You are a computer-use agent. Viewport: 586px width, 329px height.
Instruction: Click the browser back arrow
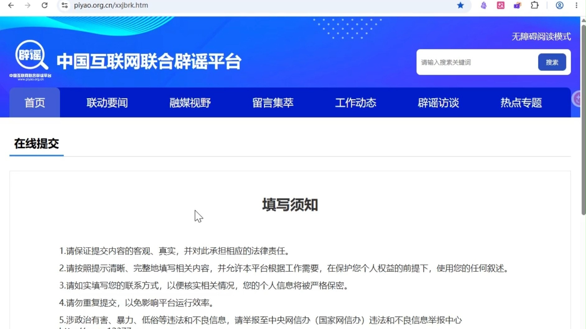pyautogui.click(x=11, y=5)
